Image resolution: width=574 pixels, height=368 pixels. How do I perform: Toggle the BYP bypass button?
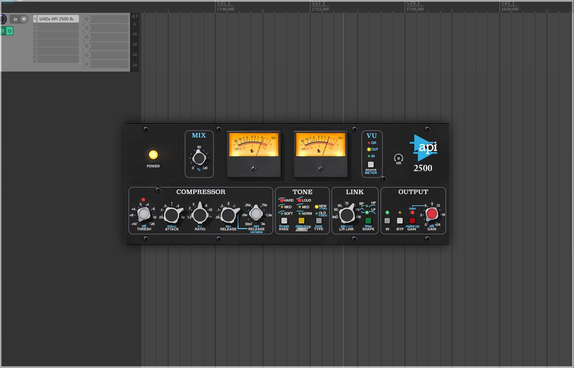[400, 221]
